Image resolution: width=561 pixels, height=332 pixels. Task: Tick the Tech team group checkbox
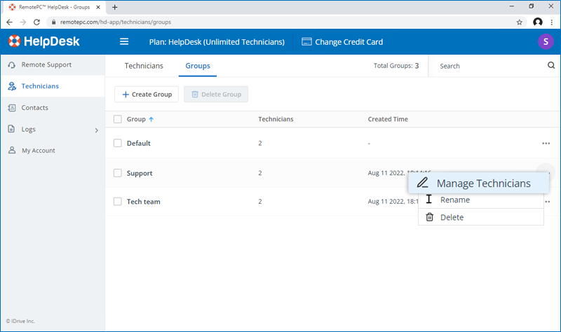(x=118, y=202)
